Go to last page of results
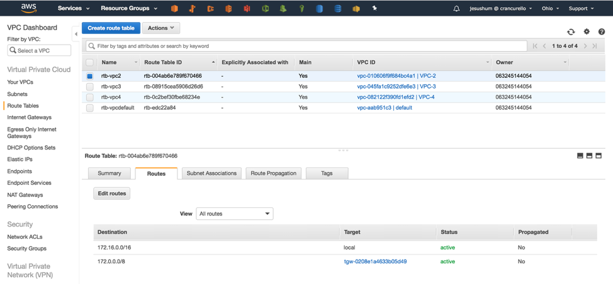Viewport: 613px width, 284px height. coord(595,46)
